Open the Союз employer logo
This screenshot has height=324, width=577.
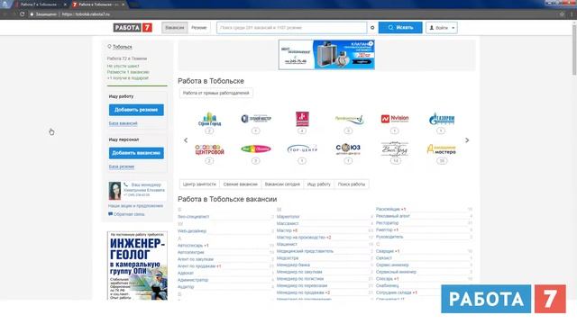(x=348, y=148)
